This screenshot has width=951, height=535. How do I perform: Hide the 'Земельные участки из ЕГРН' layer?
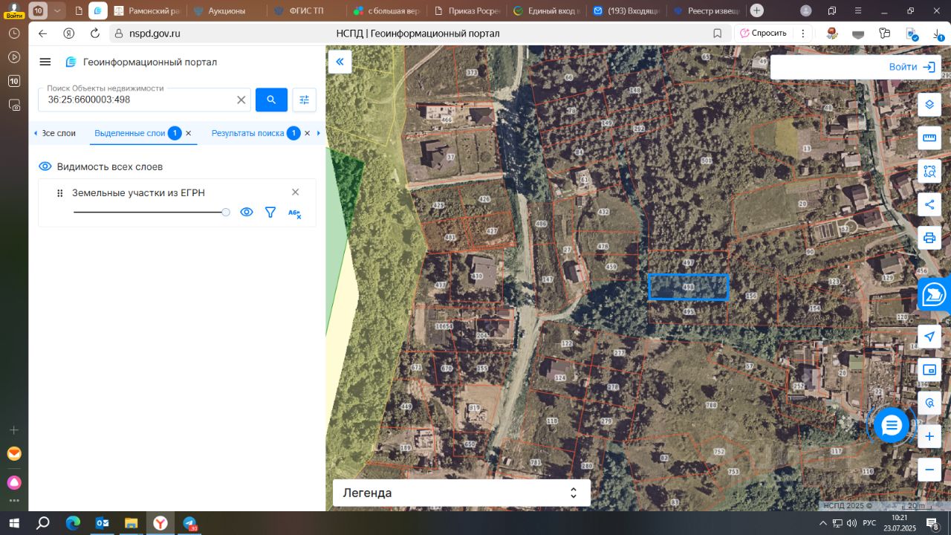(247, 213)
